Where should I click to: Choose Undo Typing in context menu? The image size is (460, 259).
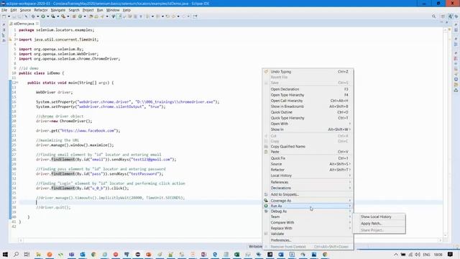coord(308,72)
